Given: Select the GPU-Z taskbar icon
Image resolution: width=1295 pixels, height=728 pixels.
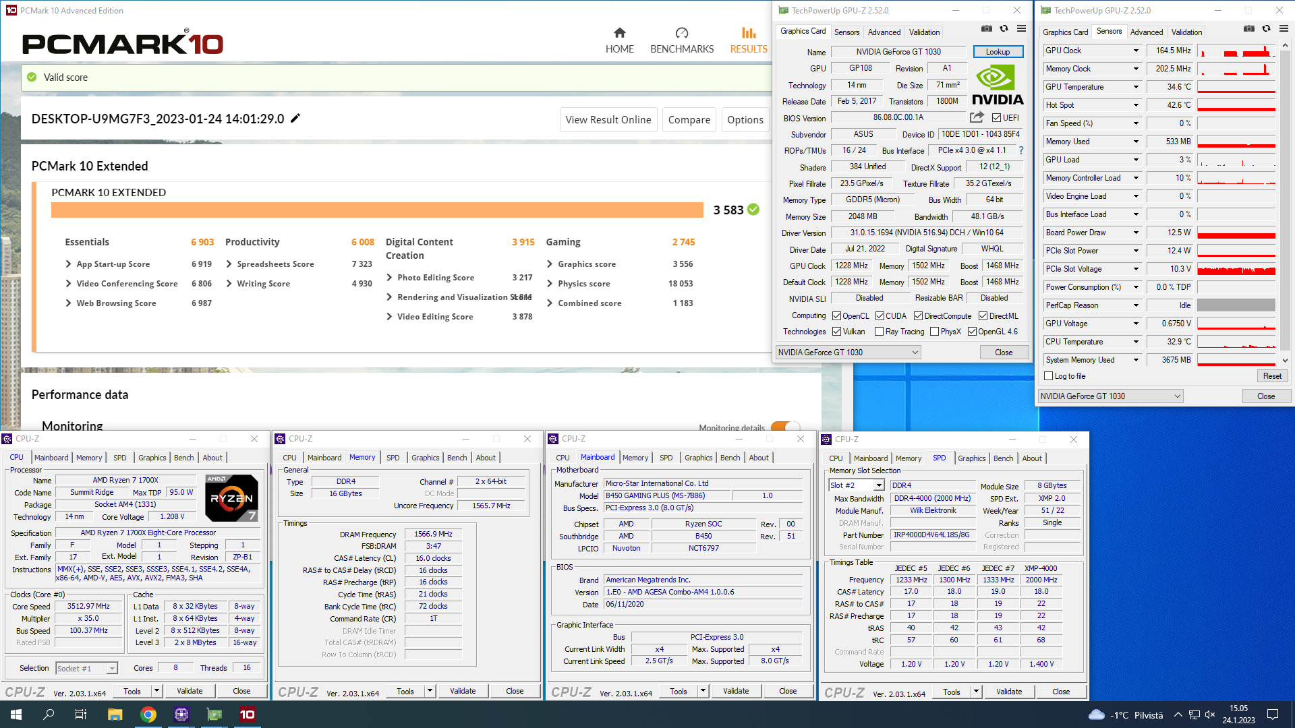Looking at the screenshot, I should pos(214,715).
